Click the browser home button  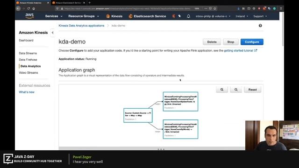(34, 8)
